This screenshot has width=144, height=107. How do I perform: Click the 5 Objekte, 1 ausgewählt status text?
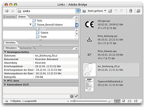(23, 101)
